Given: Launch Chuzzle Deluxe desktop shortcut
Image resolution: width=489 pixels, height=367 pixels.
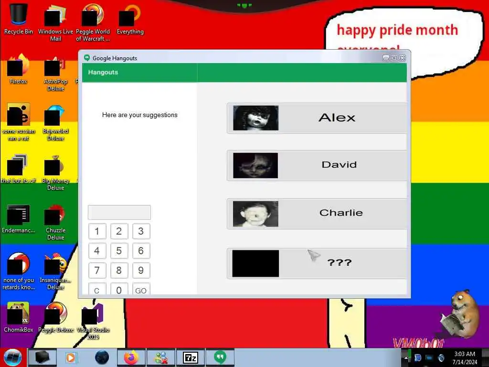Looking at the screenshot, I should pos(55,222).
